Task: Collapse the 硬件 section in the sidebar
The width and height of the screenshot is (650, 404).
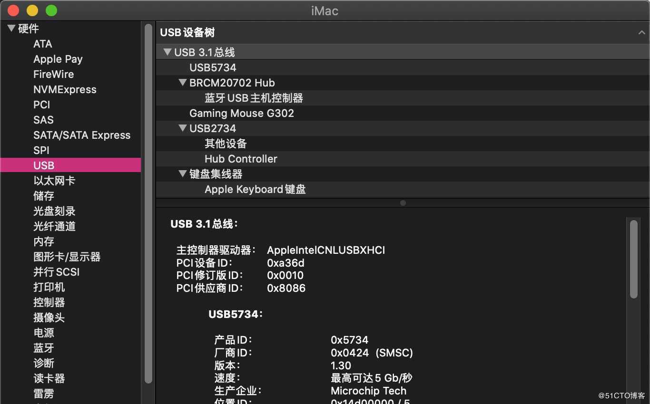Action: tap(11, 29)
